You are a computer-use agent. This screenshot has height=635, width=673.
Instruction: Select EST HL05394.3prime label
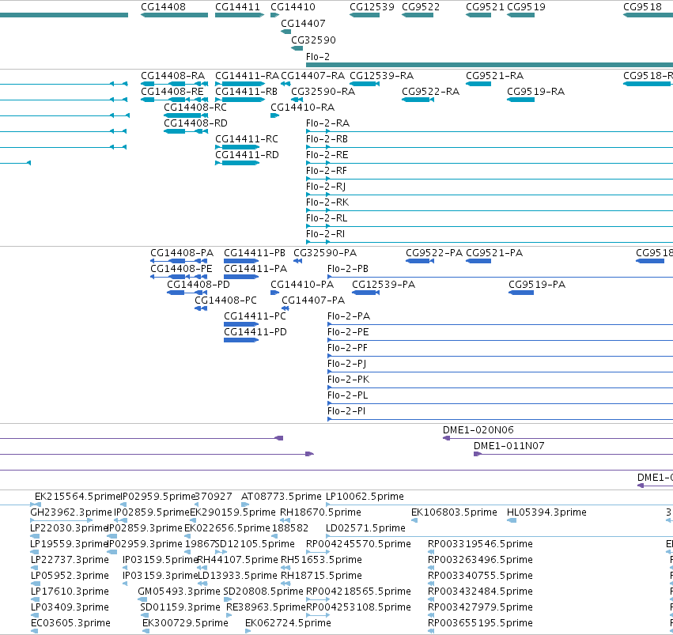click(546, 512)
